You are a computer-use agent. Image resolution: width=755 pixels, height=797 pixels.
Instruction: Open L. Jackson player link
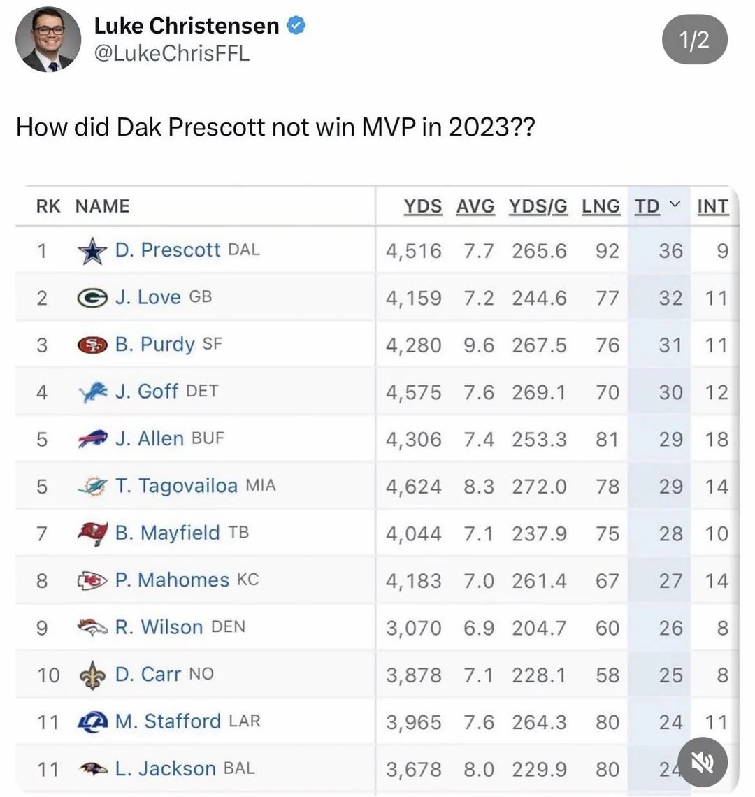[x=166, y=768]
